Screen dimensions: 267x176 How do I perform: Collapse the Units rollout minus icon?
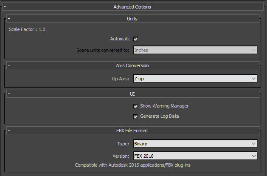(9, 18)
